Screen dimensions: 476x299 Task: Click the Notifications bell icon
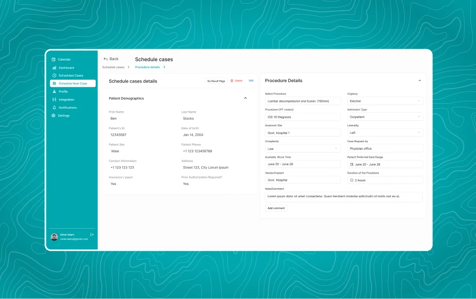coord(54,107)
